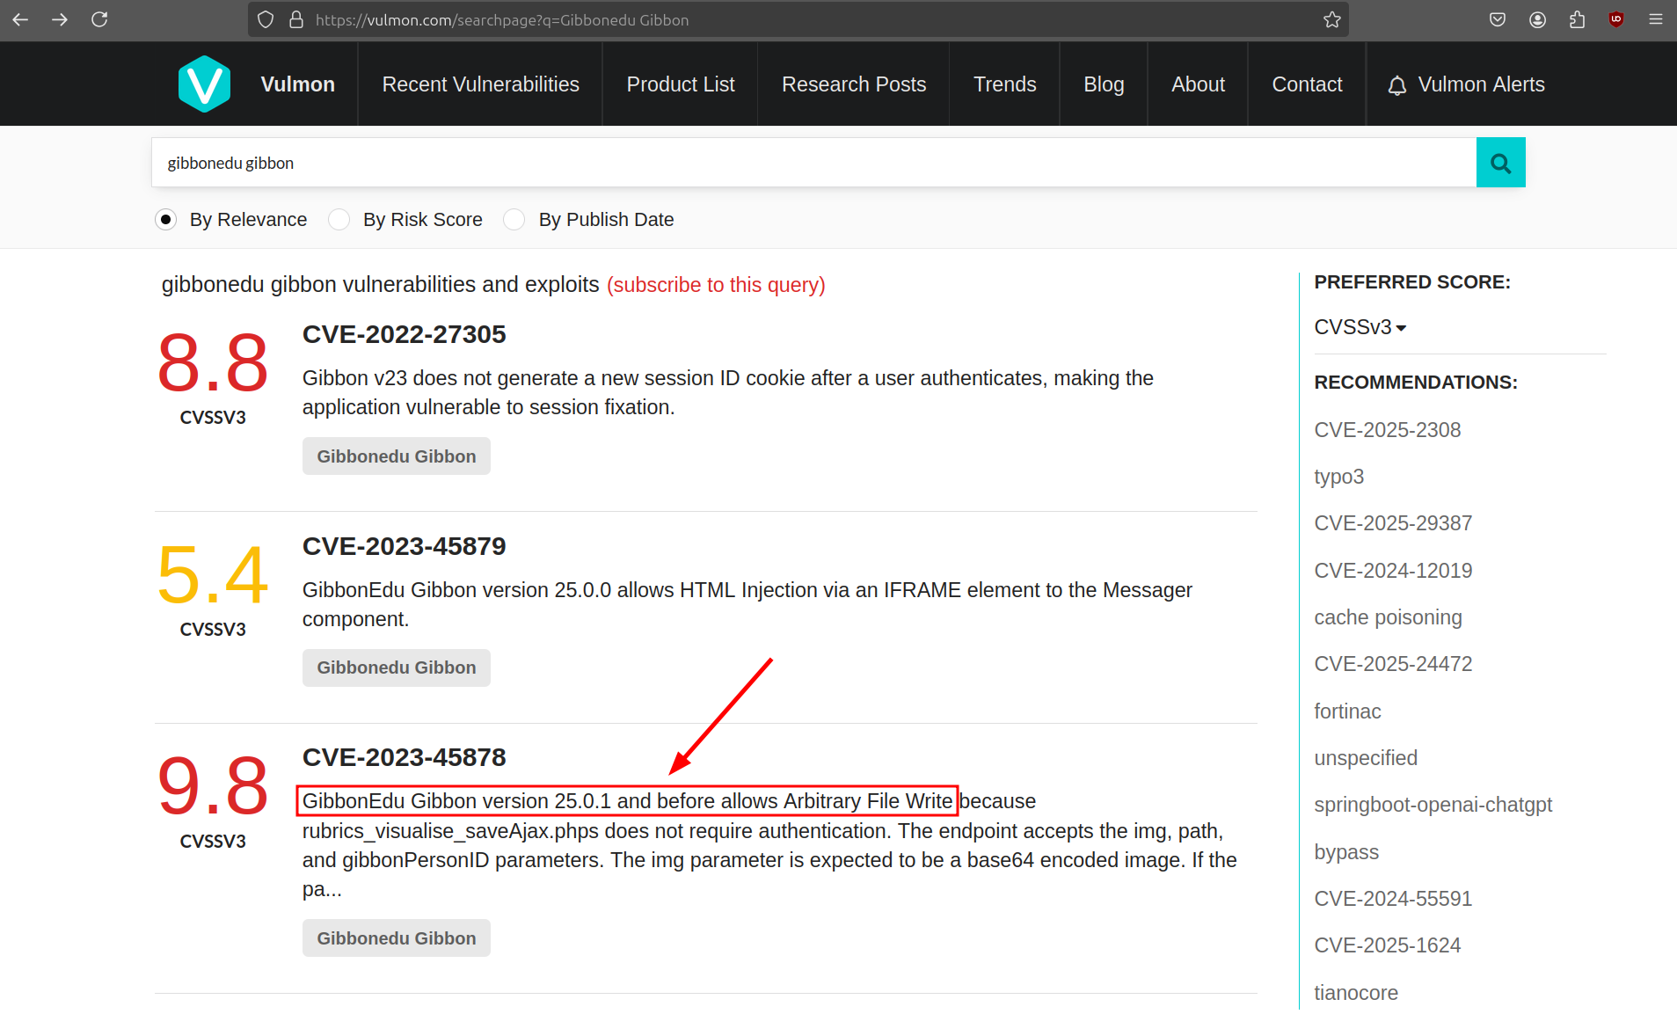Click the Vulmon logo icon
The height and width of the screenshot is (1014, 1677).
(x=204, y=84)
